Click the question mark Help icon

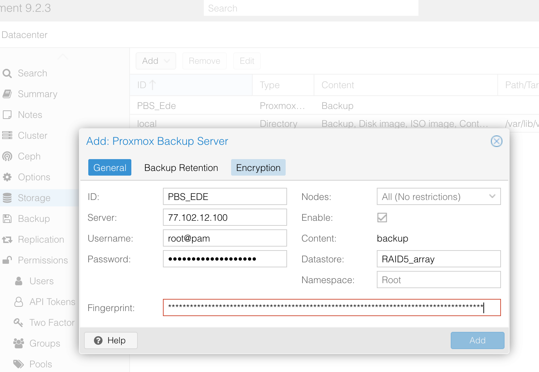coord(98,340)
